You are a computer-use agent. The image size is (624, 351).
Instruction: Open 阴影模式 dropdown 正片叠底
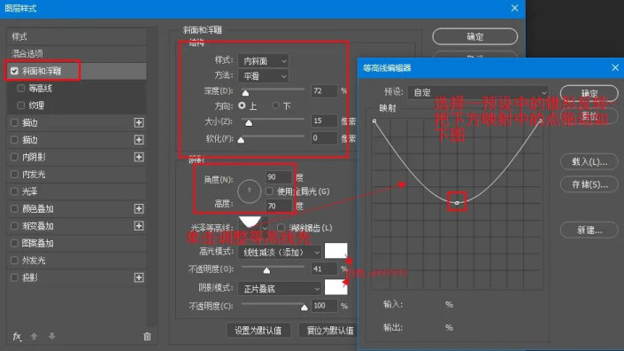coord(280,288)
